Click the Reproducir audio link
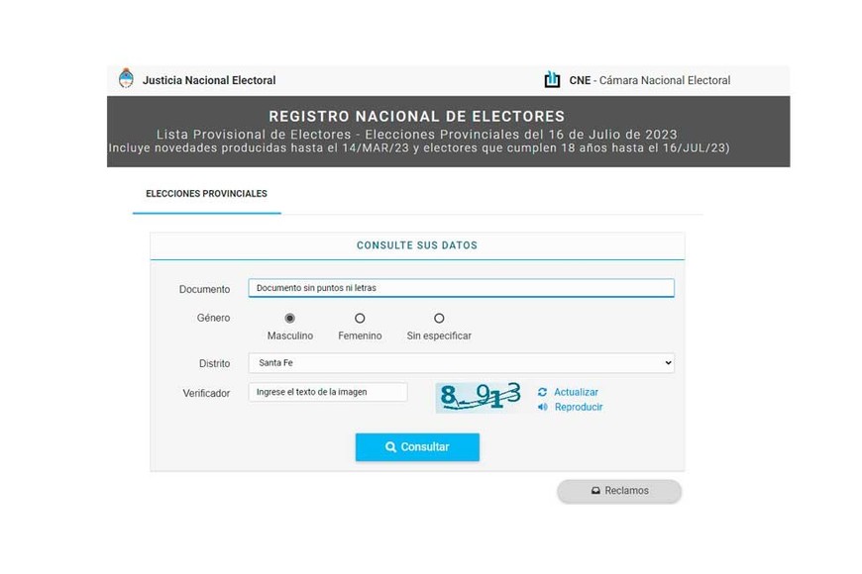The image size is (862, 574). pyautogui.click(x=579, y=407)
